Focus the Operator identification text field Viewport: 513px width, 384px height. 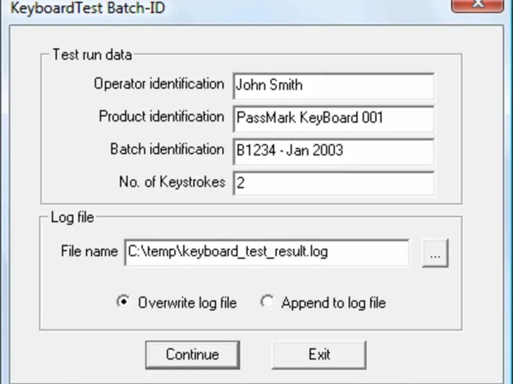[333, 86]
